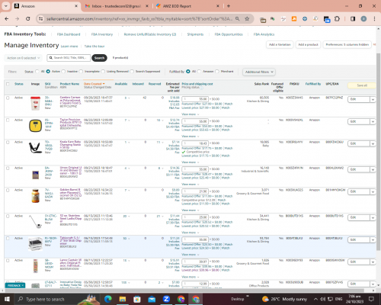This screenshot has height=305, width=381.
Task: Select the checkbox for the Golden Barrel row
Action: point(8,190)
